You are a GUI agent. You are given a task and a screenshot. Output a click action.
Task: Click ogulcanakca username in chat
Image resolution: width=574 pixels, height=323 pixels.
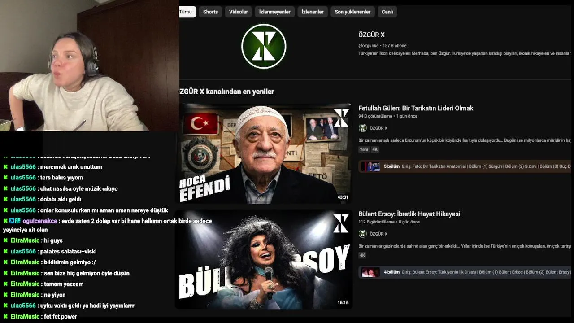point(39,221)
